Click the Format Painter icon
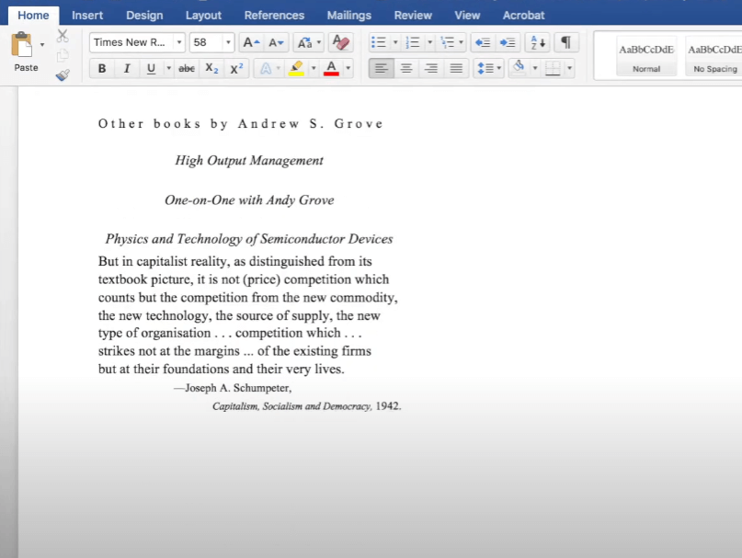Viewport: 742px width, 558px height. click(x=62, y=75)
